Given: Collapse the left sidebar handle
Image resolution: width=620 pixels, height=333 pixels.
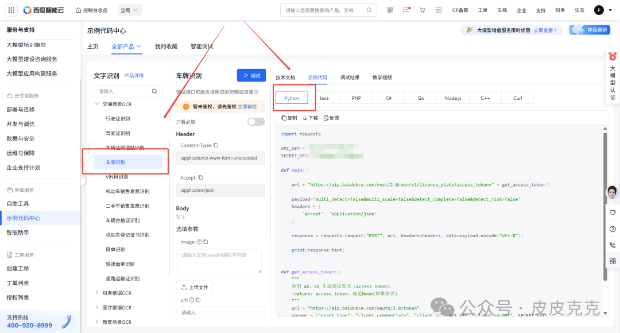Looking at the screenshot, I should [x=83, y=177].
